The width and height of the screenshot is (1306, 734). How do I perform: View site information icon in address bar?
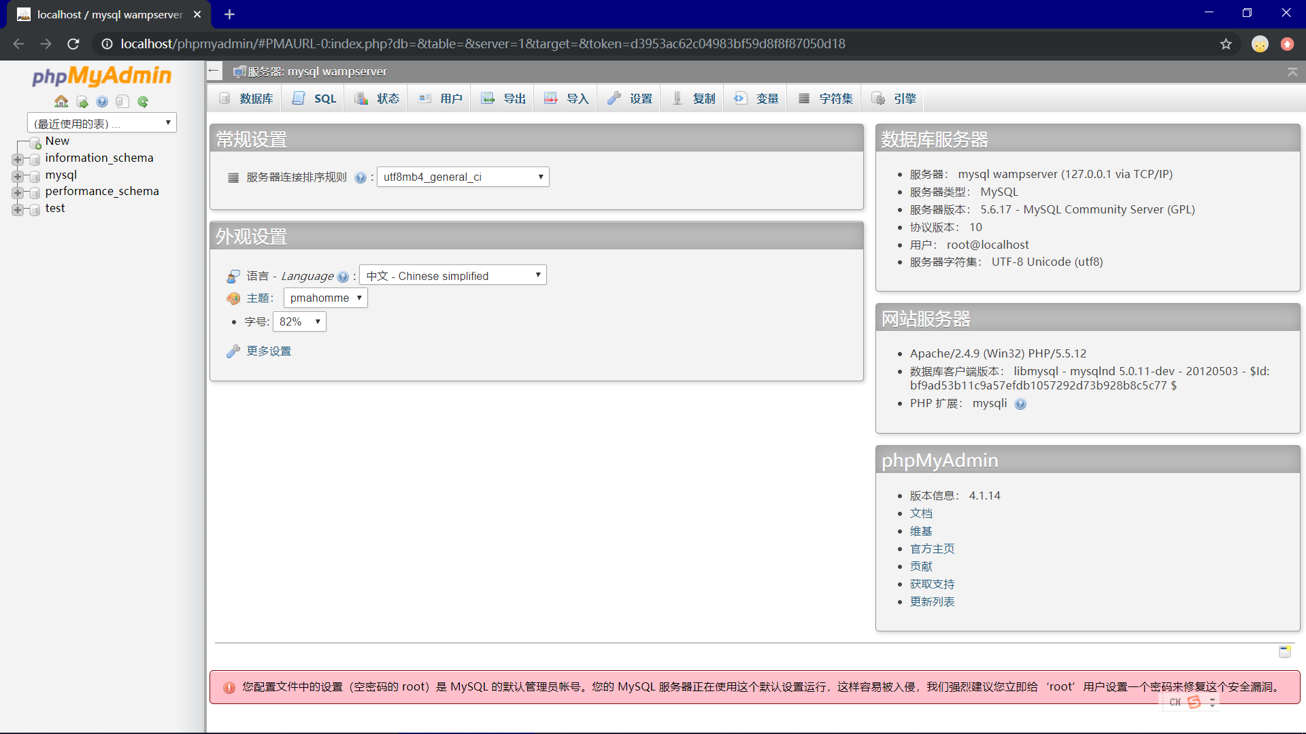pyautogui.click(x=107, y=44)
